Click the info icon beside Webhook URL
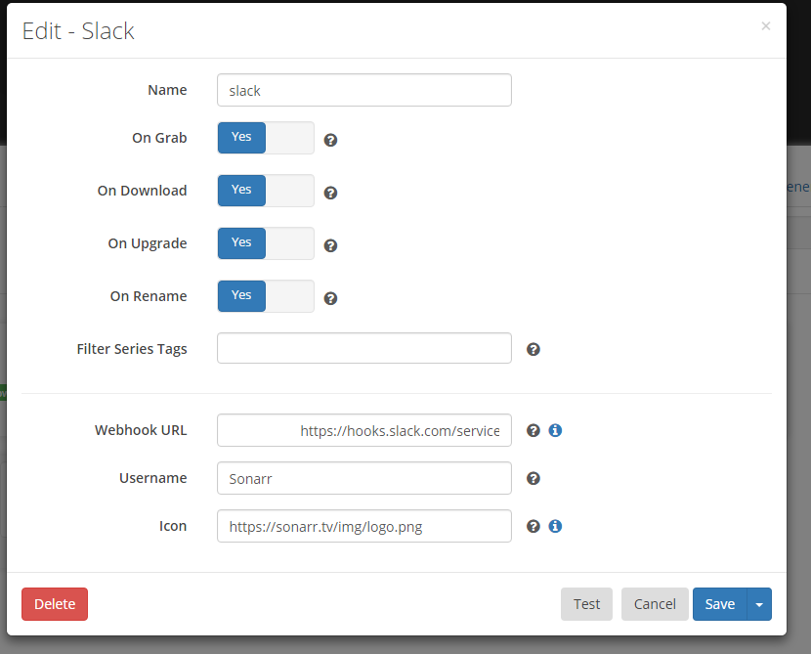This screenshot has width=811, height=654. pyautogui.click(x=555, y=430)
